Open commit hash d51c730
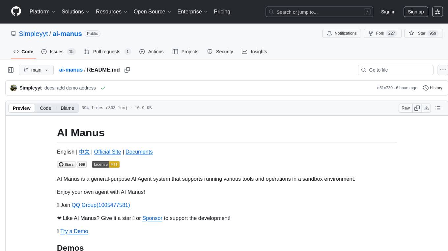 (385, 88)
